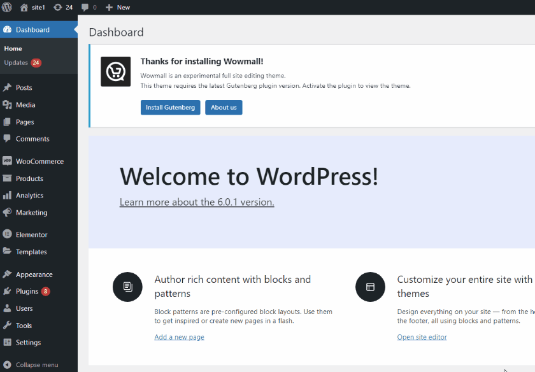The height and width of the screenshot is (372, 535).
Task: Click the Settings sliders icon
Action: [x=7, y=342]
